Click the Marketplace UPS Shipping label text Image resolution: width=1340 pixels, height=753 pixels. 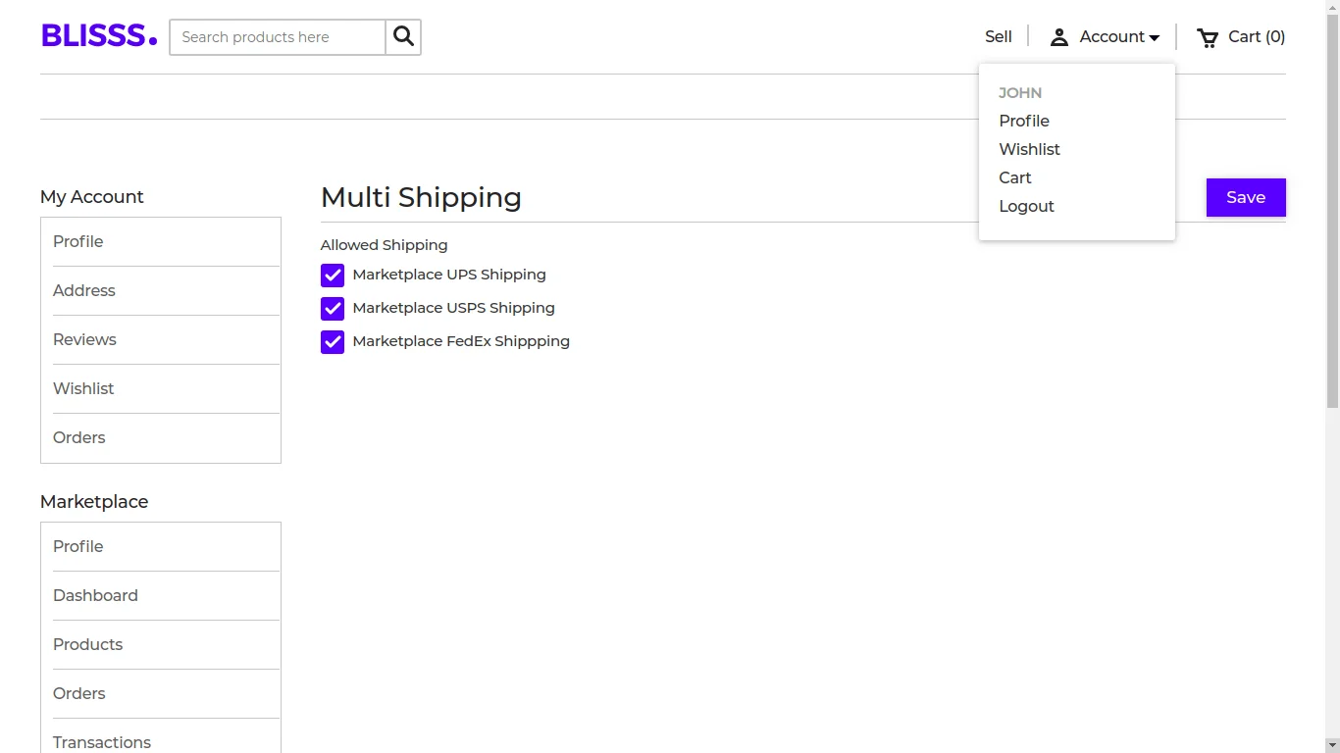(449, 275)
